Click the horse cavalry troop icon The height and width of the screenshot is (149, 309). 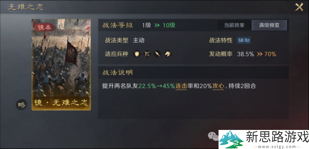(167, 54)
